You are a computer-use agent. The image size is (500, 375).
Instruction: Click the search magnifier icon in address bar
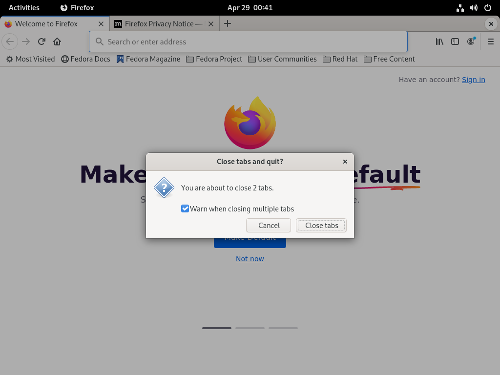click(x=100, y=42)
